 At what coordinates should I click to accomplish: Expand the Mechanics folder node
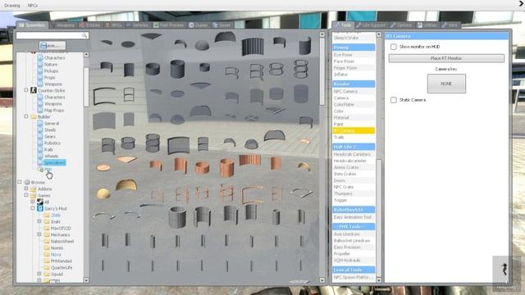(39, 234)
